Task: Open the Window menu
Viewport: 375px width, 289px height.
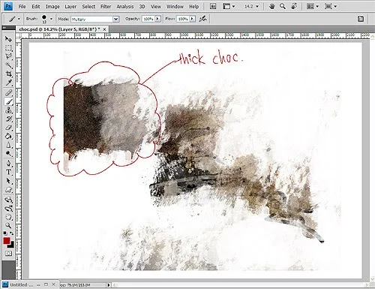Action: tap(175, 7)
